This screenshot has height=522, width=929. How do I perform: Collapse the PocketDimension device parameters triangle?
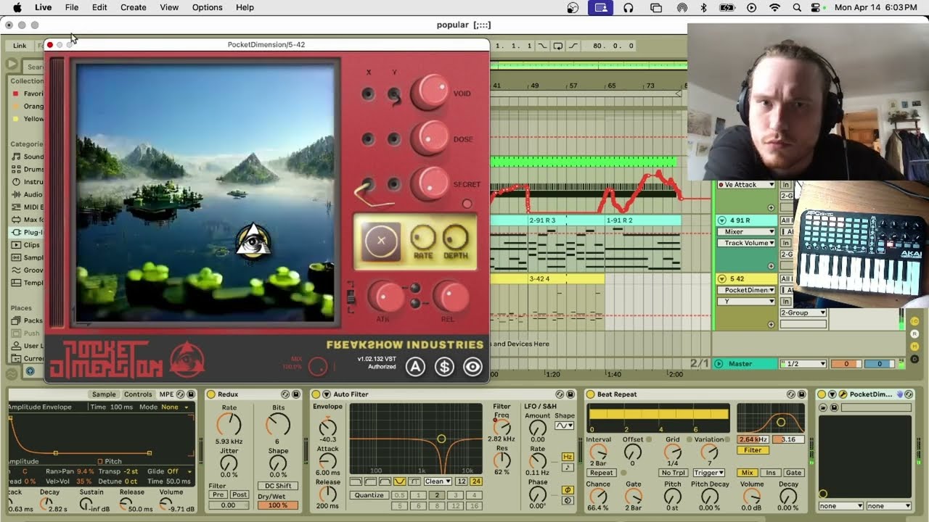tap(832, 394)
